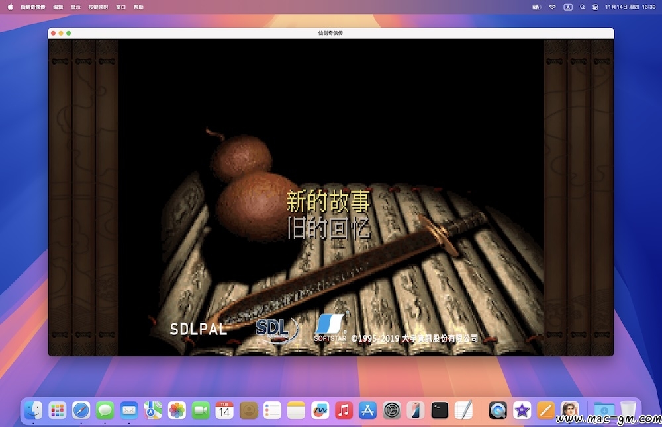The image size is (662, 427).
Task: Switch input source from the menu bar
Action: tap(568, 7)
